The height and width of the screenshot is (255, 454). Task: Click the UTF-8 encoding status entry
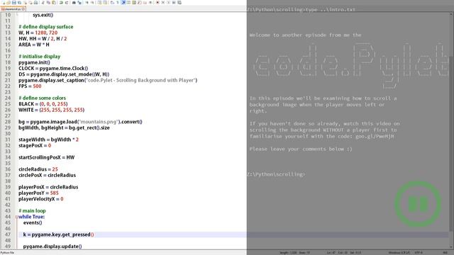click(x=419, y=253)
